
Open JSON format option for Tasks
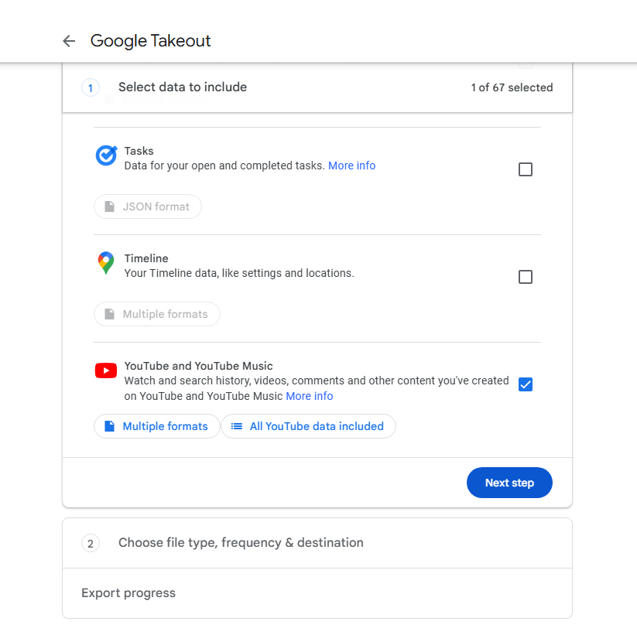148,207
